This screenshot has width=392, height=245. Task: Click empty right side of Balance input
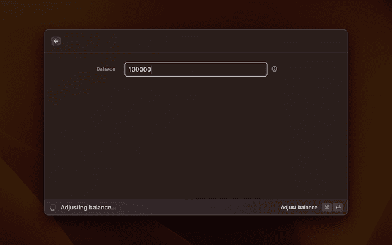click(x=233, y=69)
